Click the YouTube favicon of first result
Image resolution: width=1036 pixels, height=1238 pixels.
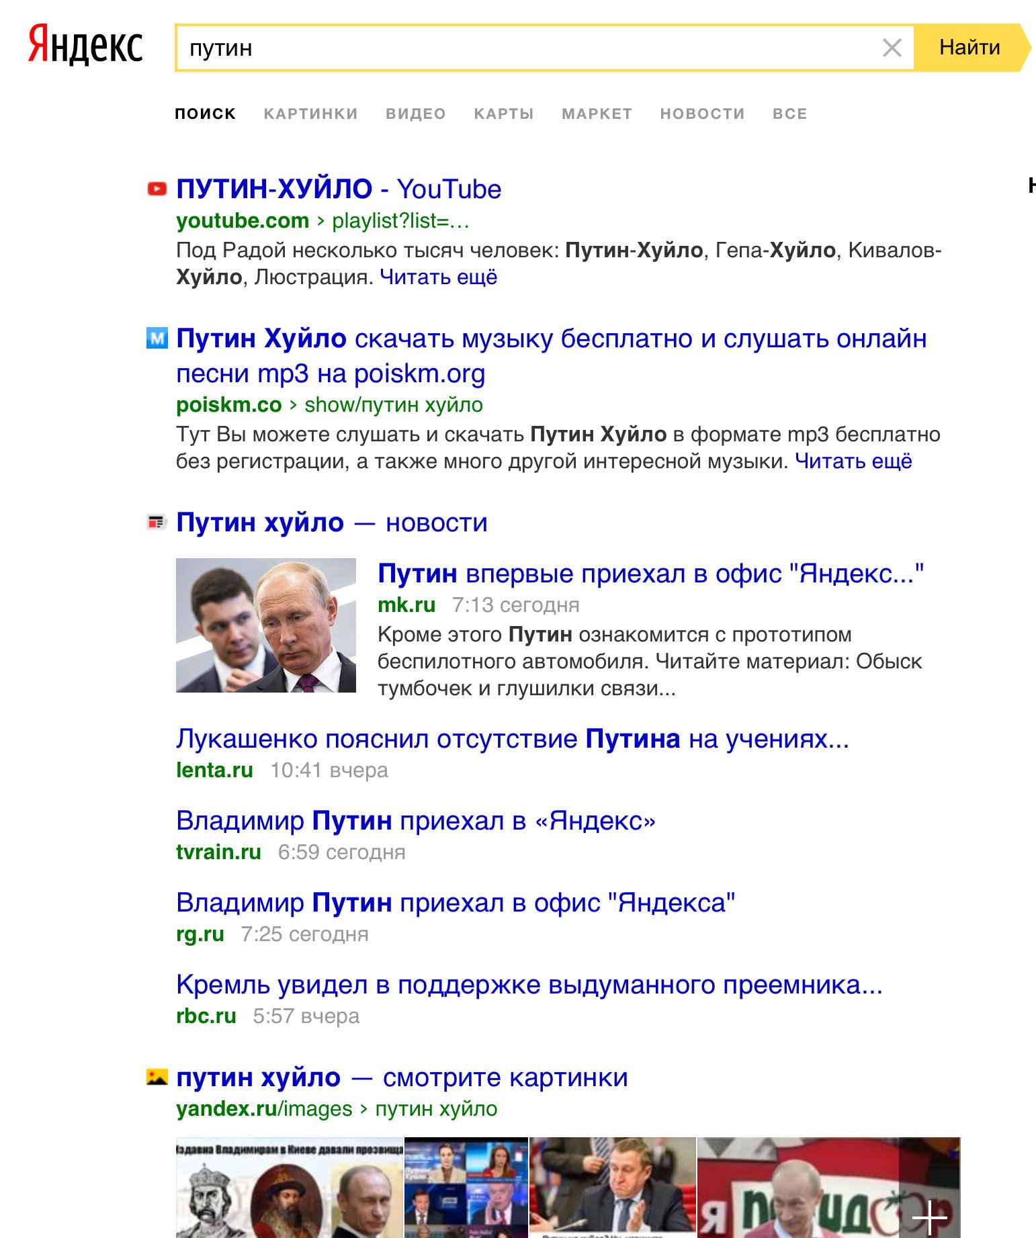click(157, 189)
